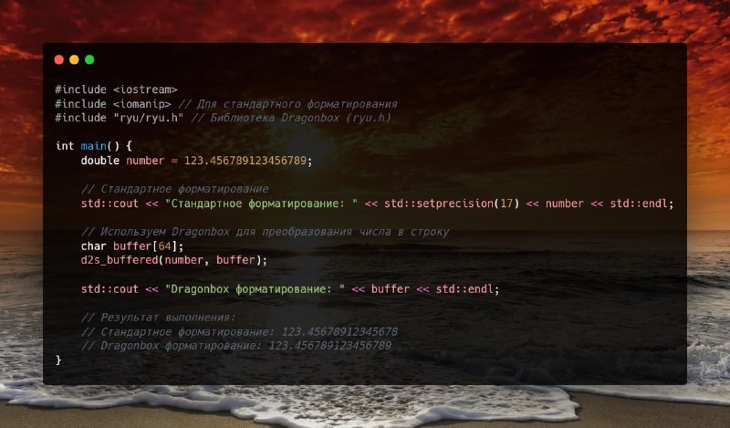Click the closing brace of main
The width and height of the screenshot is (730, 428).
click(x=58, y=360)
